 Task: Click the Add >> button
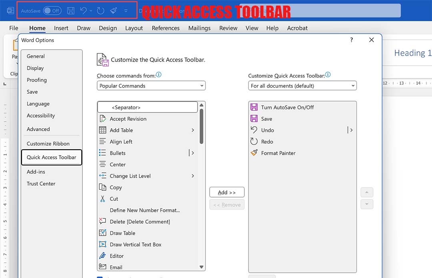click(x=227, y=192)
